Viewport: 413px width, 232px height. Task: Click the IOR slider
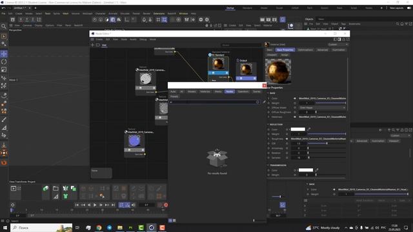coord(327,143)
